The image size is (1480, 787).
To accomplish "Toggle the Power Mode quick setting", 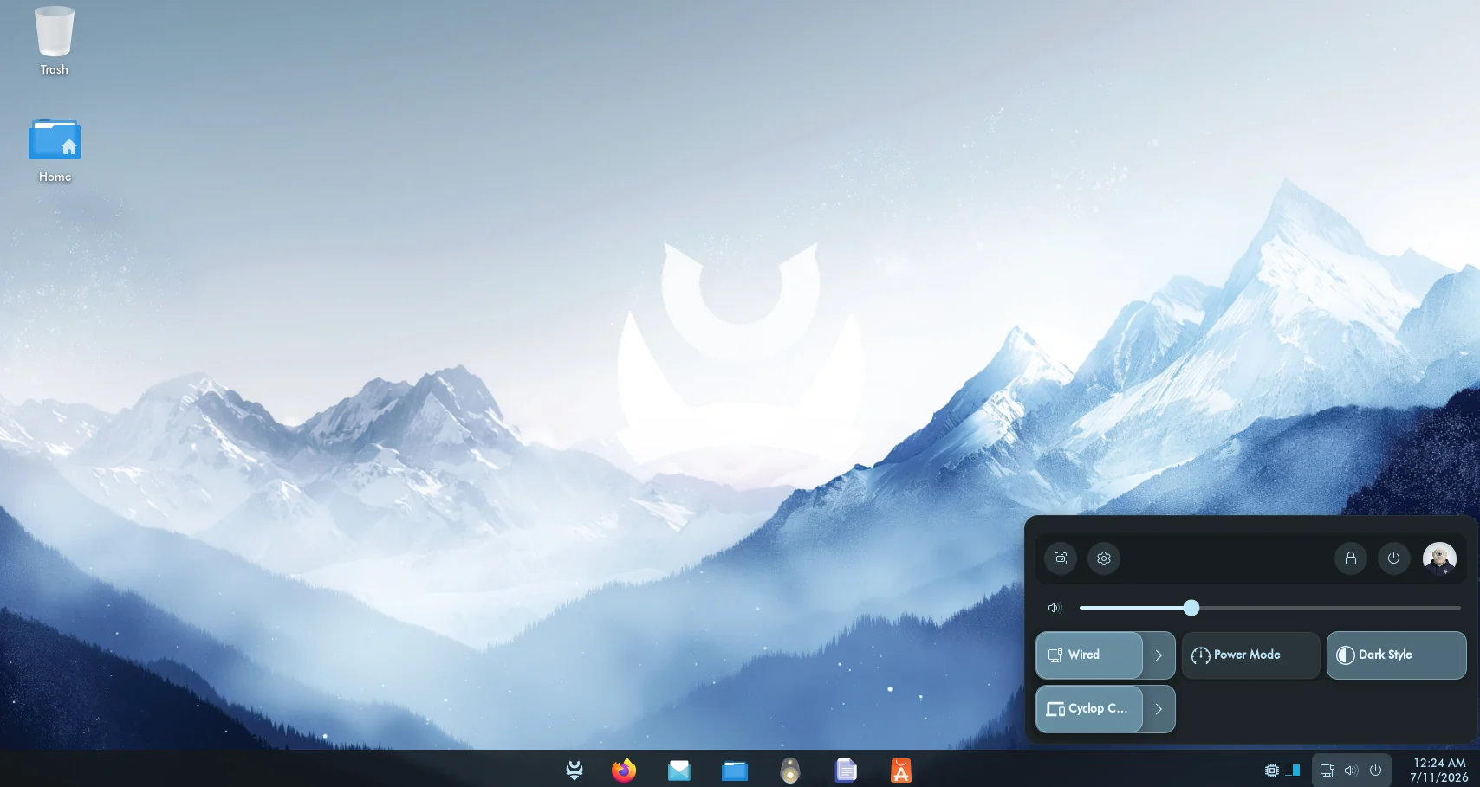I will click(x=1250, y=655).
